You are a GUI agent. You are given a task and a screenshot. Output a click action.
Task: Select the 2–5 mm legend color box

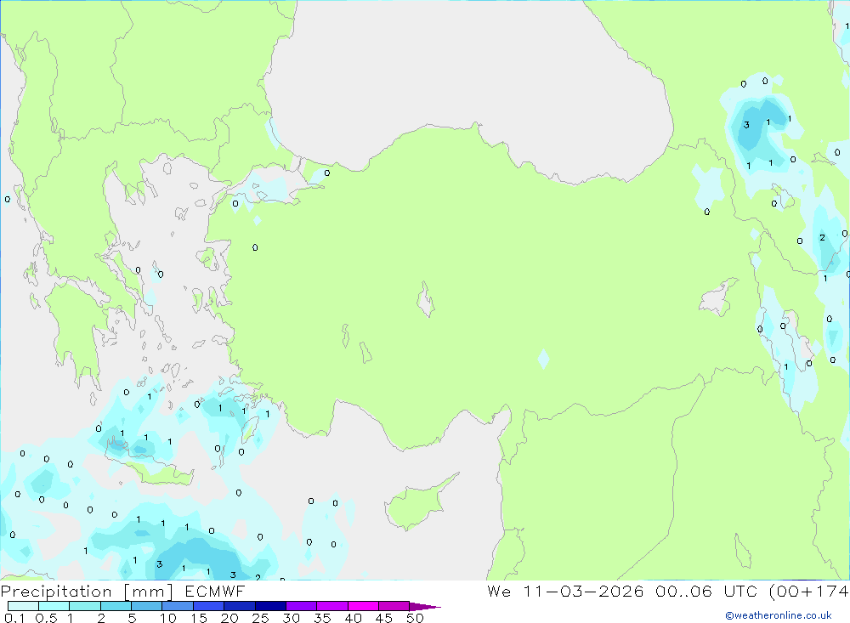tap(116, 606)
